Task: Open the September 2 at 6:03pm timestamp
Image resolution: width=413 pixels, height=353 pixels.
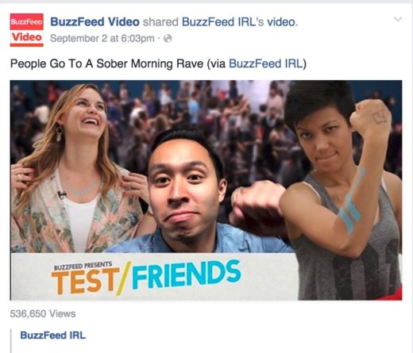Action: (x=102, y=39)
